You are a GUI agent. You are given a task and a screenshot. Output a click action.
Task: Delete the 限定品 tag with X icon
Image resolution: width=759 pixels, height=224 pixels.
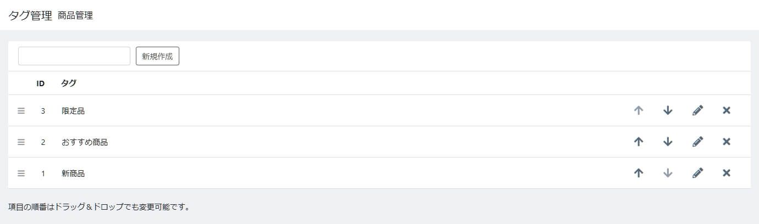[x=727, y=110]
